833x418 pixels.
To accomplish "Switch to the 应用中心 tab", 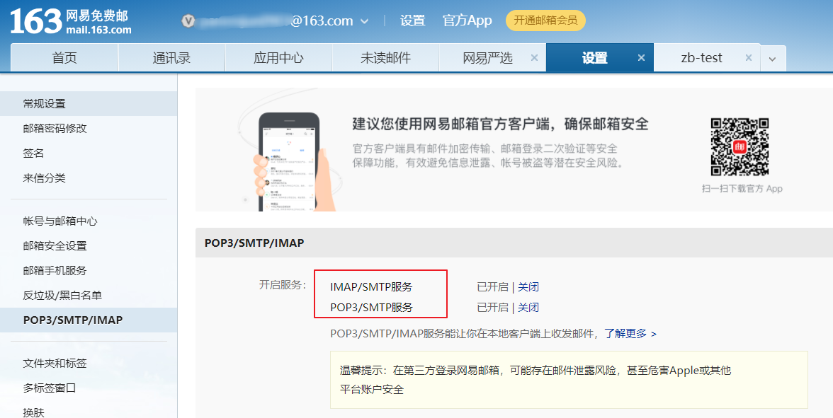I will 278,58.
